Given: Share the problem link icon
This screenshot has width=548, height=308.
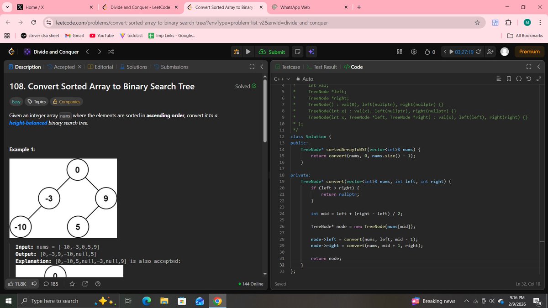Looking at the screenshot, I should (84, 284).
